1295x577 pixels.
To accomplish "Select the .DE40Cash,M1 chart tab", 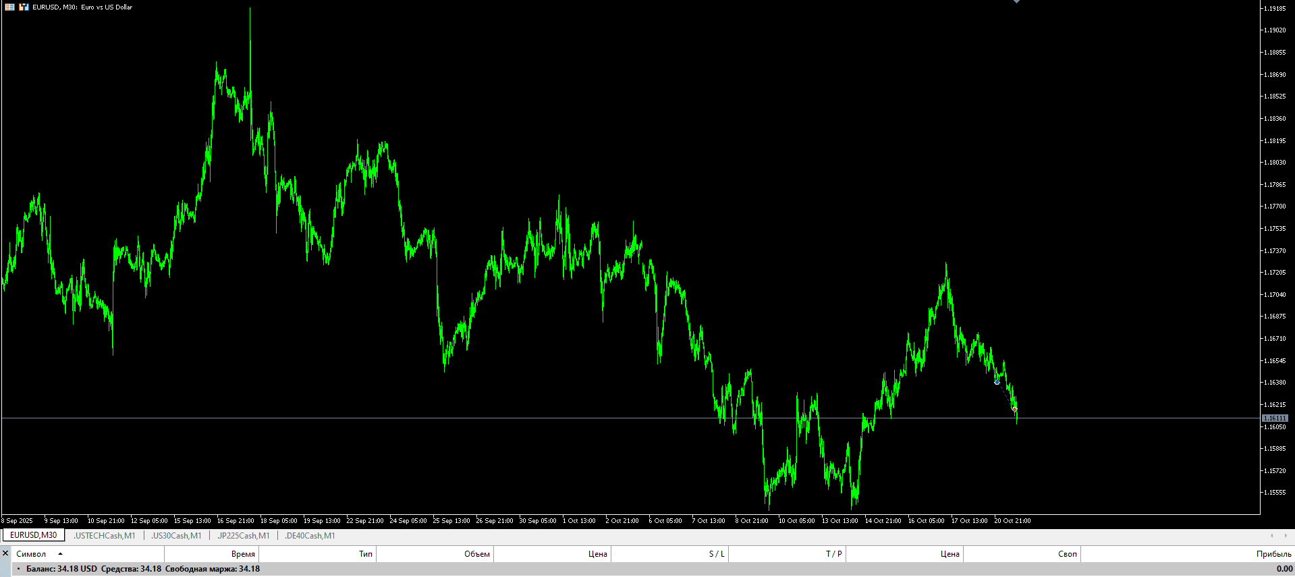I will tap(310, 536).
